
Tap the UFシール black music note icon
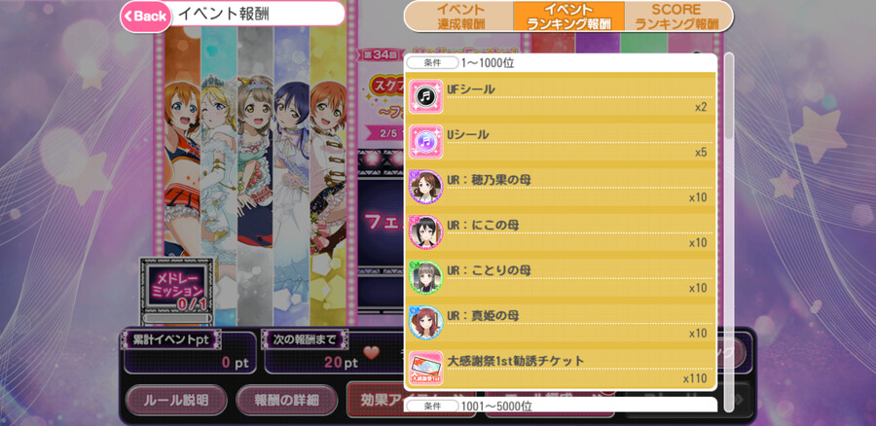425,96
